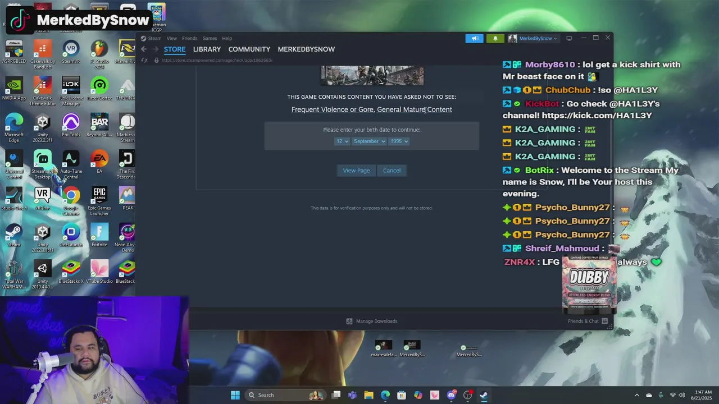
Task: Click Steam's forward navigation arrow
Action: coord(156,49)
